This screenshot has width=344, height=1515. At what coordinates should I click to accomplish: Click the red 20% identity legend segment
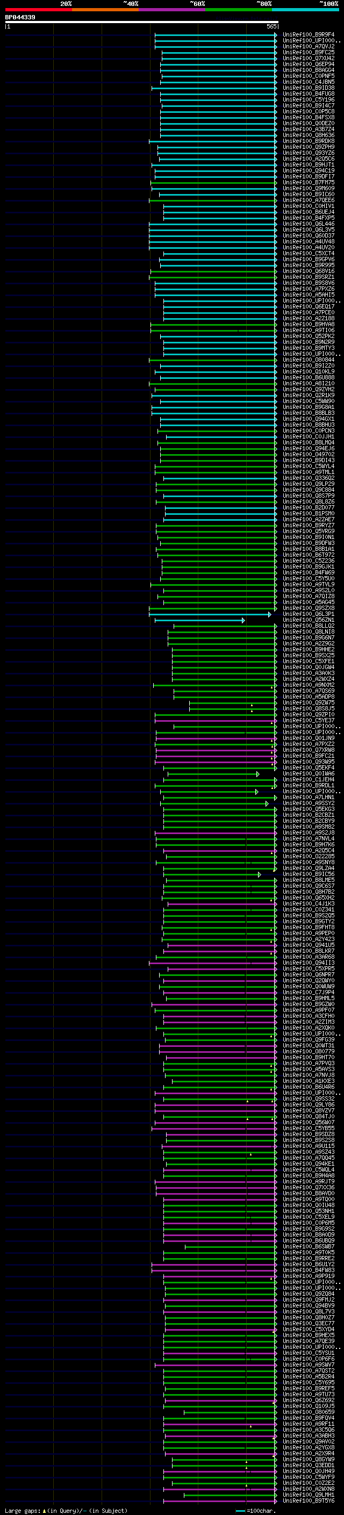coord(38,10)
